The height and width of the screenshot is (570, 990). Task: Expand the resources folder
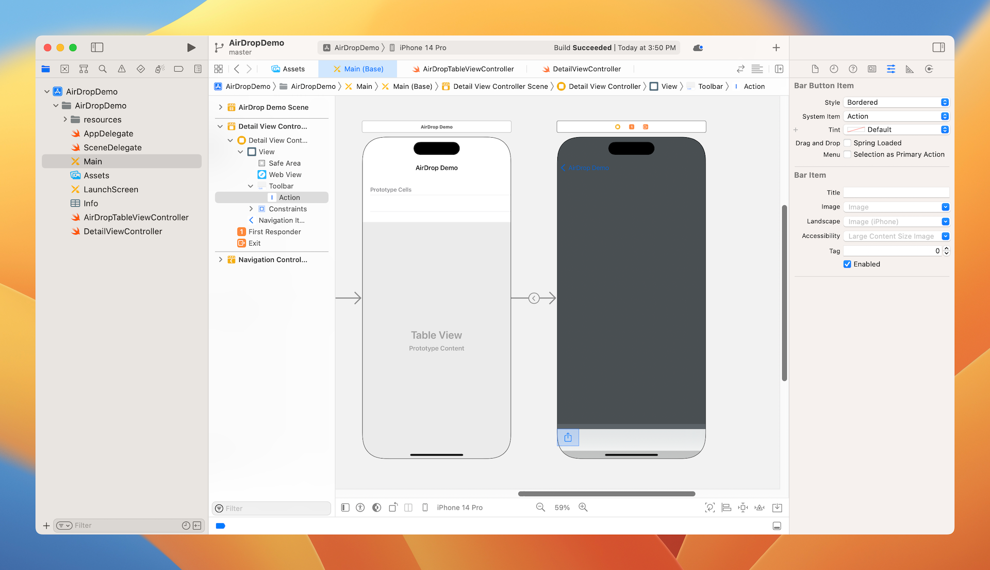click(x=65, y=120)
